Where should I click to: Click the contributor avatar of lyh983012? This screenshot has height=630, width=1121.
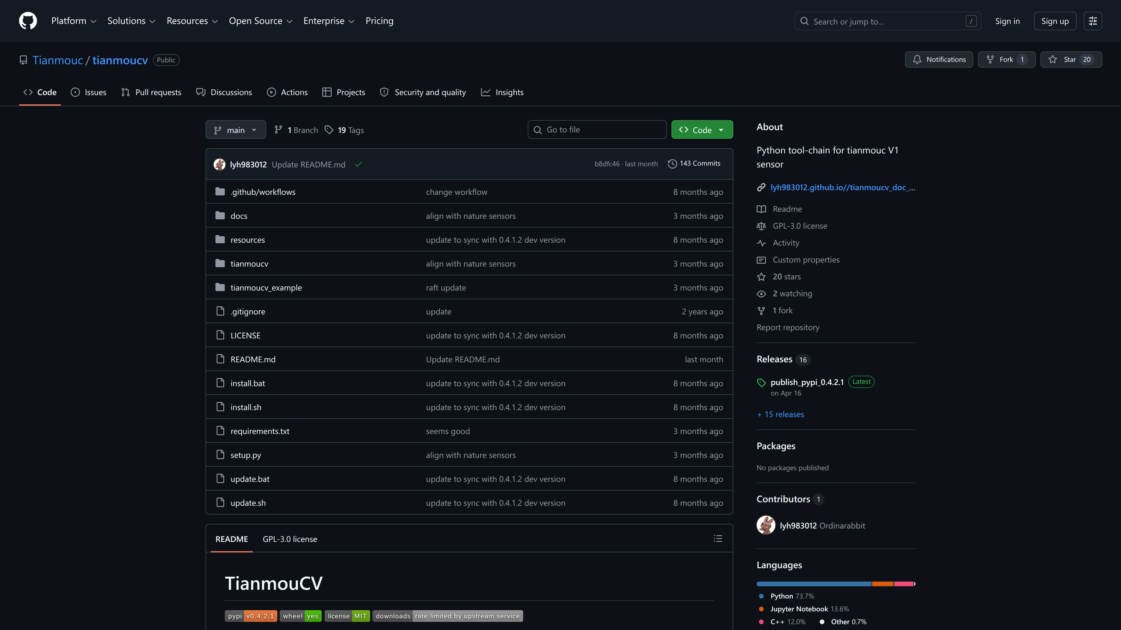pos(766,525)
